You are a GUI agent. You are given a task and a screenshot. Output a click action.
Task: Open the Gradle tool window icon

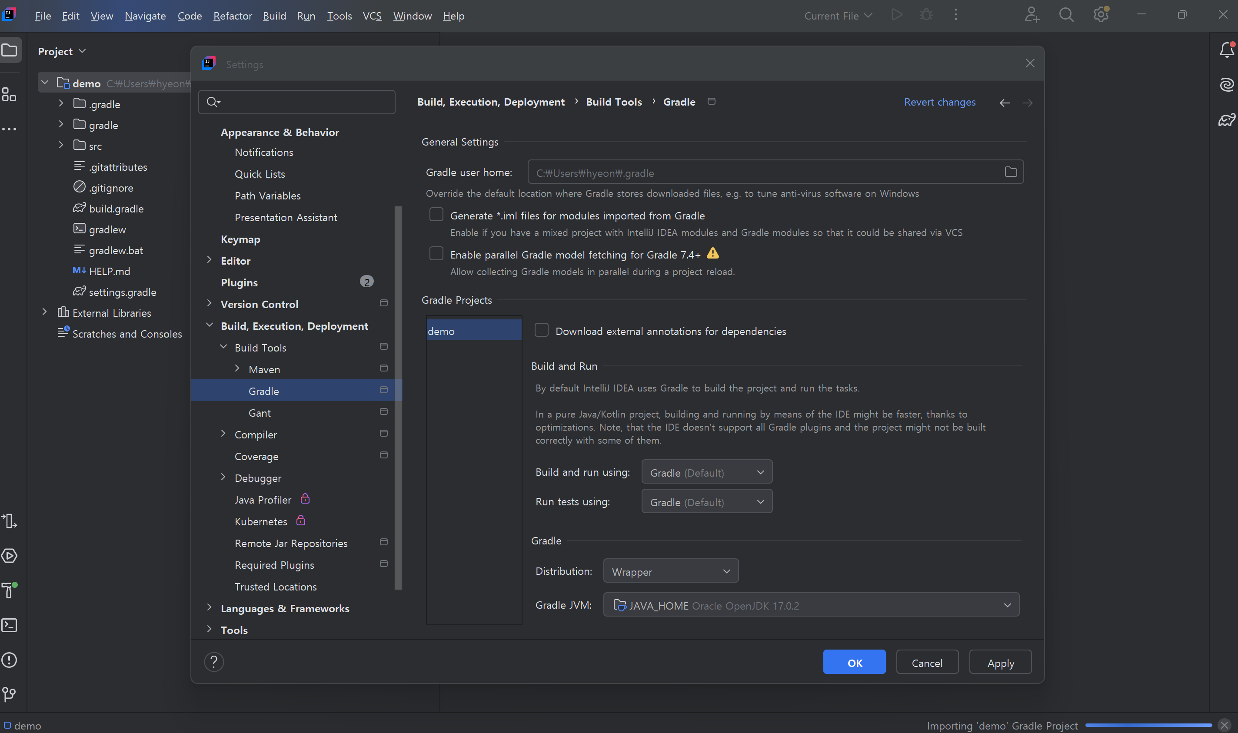[1227, 120]
